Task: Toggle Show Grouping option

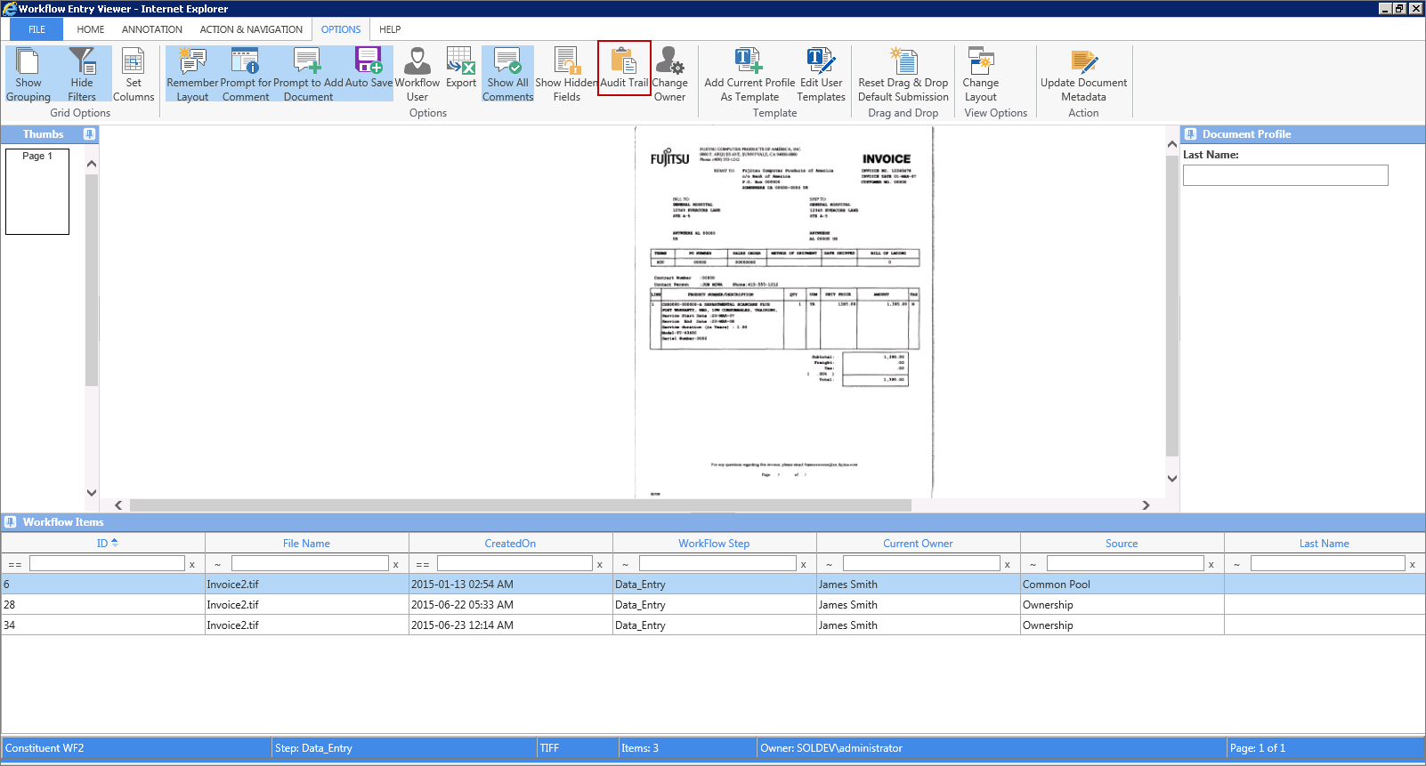Action: tap(28, 75)
